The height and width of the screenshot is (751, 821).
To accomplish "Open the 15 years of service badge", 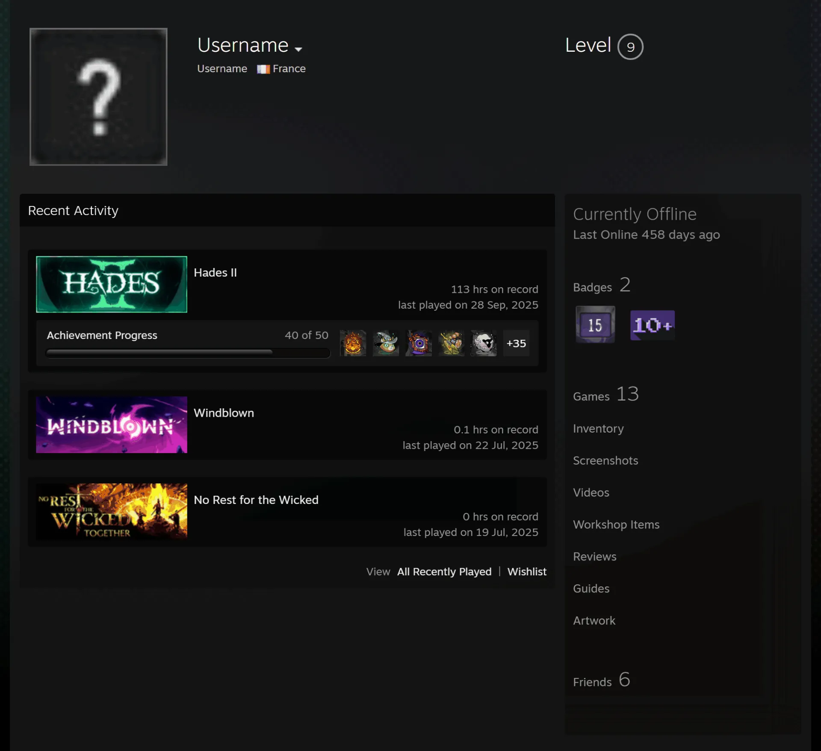I will point(595,324).
